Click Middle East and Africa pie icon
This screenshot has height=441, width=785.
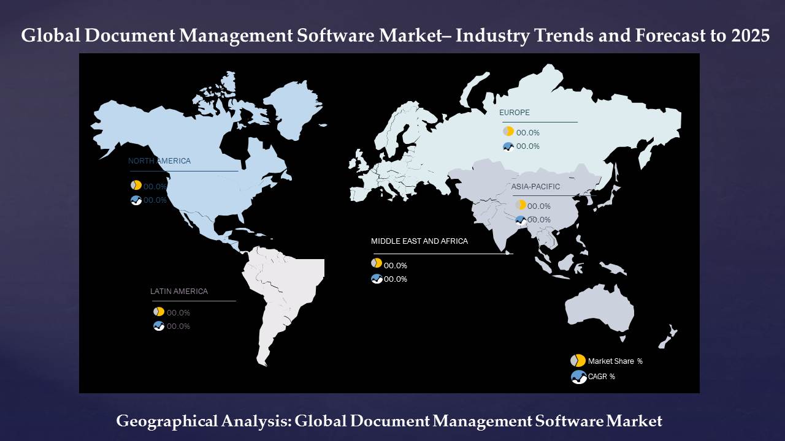(x=377, y=263)
